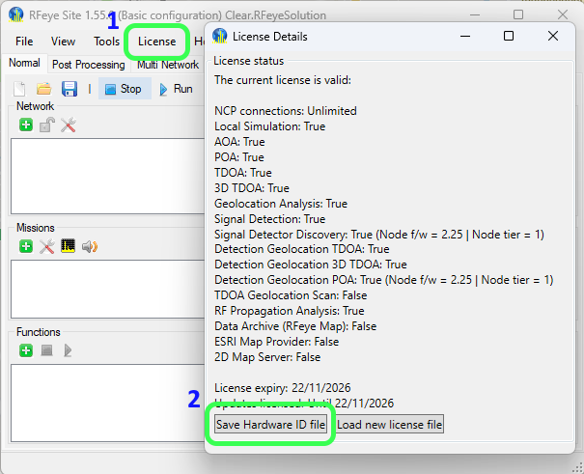Screen dimensions: 584x474
Task: Open the License menu
Action: point(156,42)
